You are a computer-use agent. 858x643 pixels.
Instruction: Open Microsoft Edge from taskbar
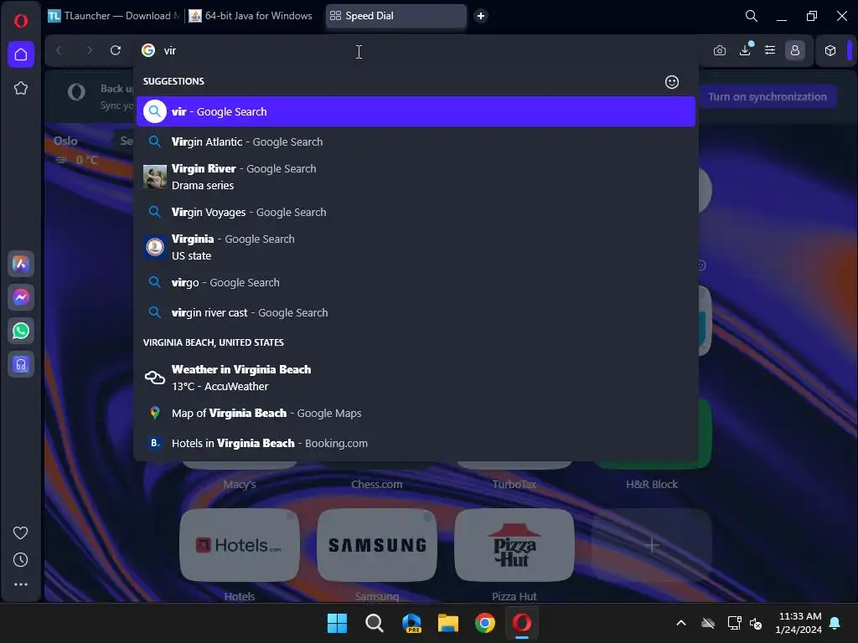click(x=411, y=623)
